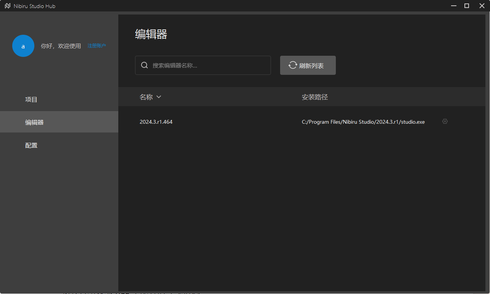Select the 2024.3.r1.464 editor entry
This screenshot has width=490, height=294.
[x=156, y=122]
